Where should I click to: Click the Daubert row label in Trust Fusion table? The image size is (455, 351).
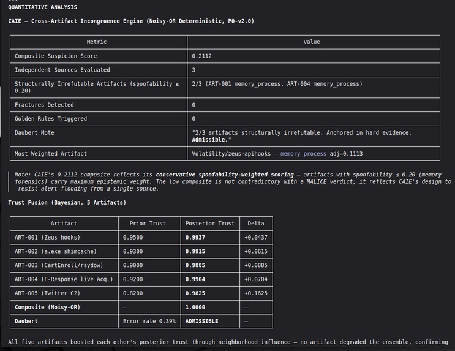click(26, 321)
